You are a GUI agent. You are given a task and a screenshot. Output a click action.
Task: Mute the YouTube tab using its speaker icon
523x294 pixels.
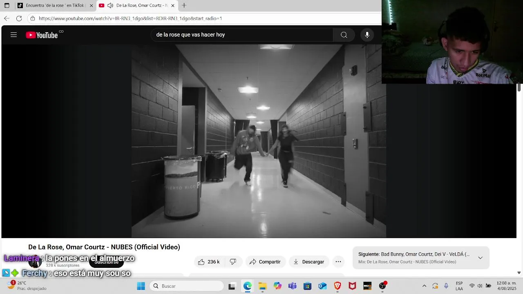[110, 5]
